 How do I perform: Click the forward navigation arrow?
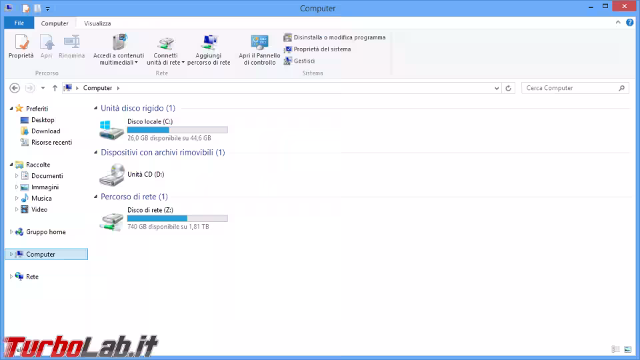(30, 88)
